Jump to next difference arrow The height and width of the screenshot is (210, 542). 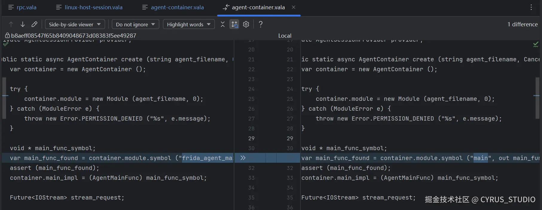pos(23,24)
